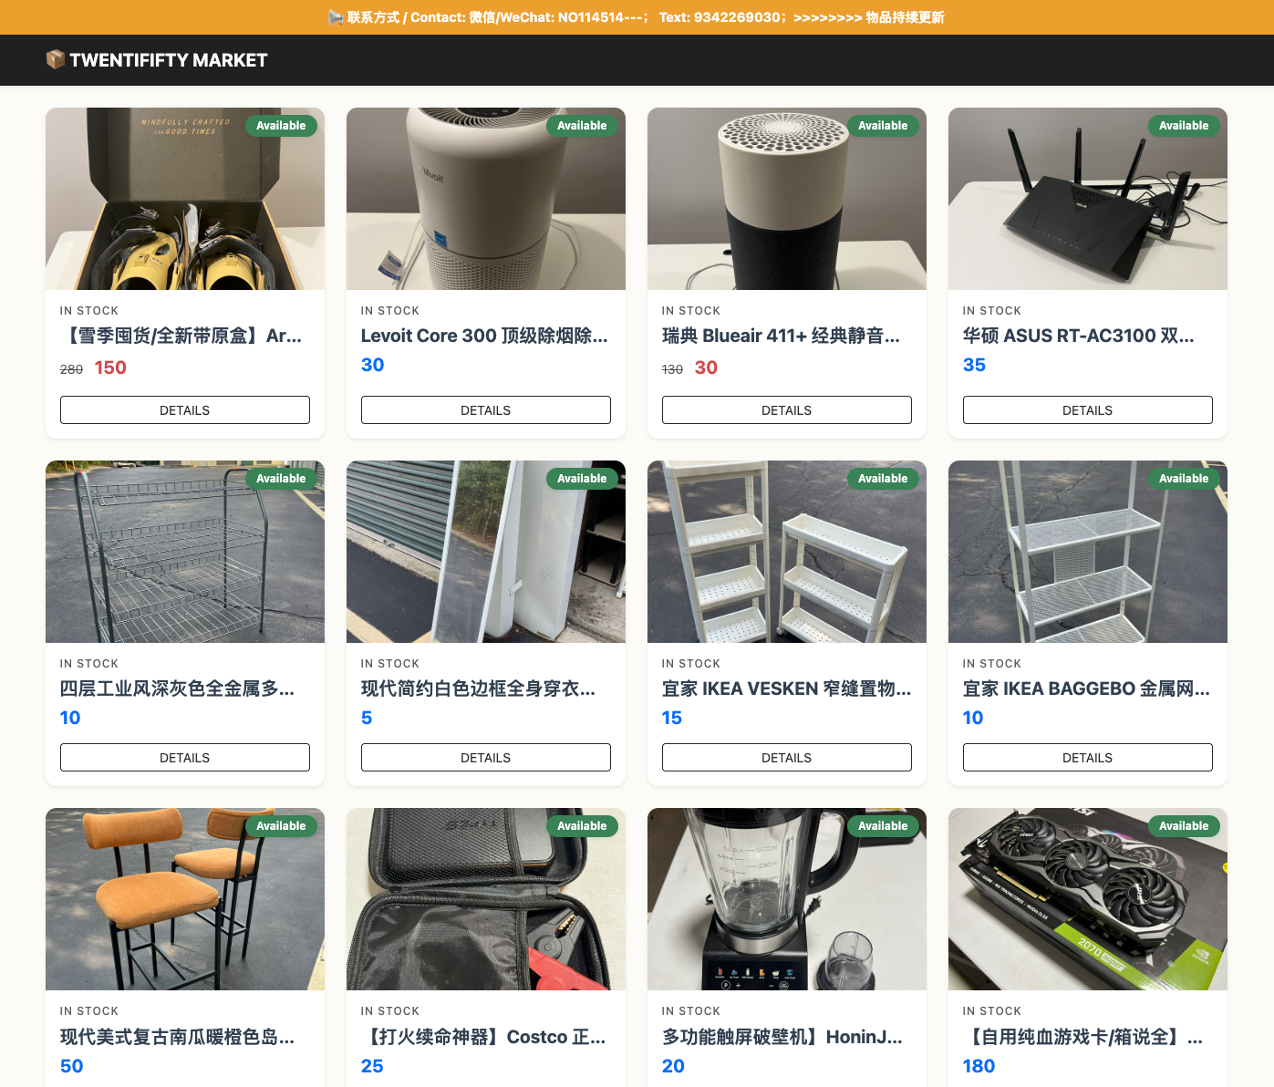This screenshot has width=1274, height=1087.
Task: Click the Available badge on snow boots photo
Action: click(281, 126)
